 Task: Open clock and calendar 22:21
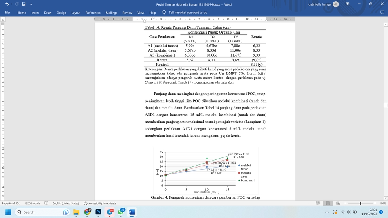[369, 212]
